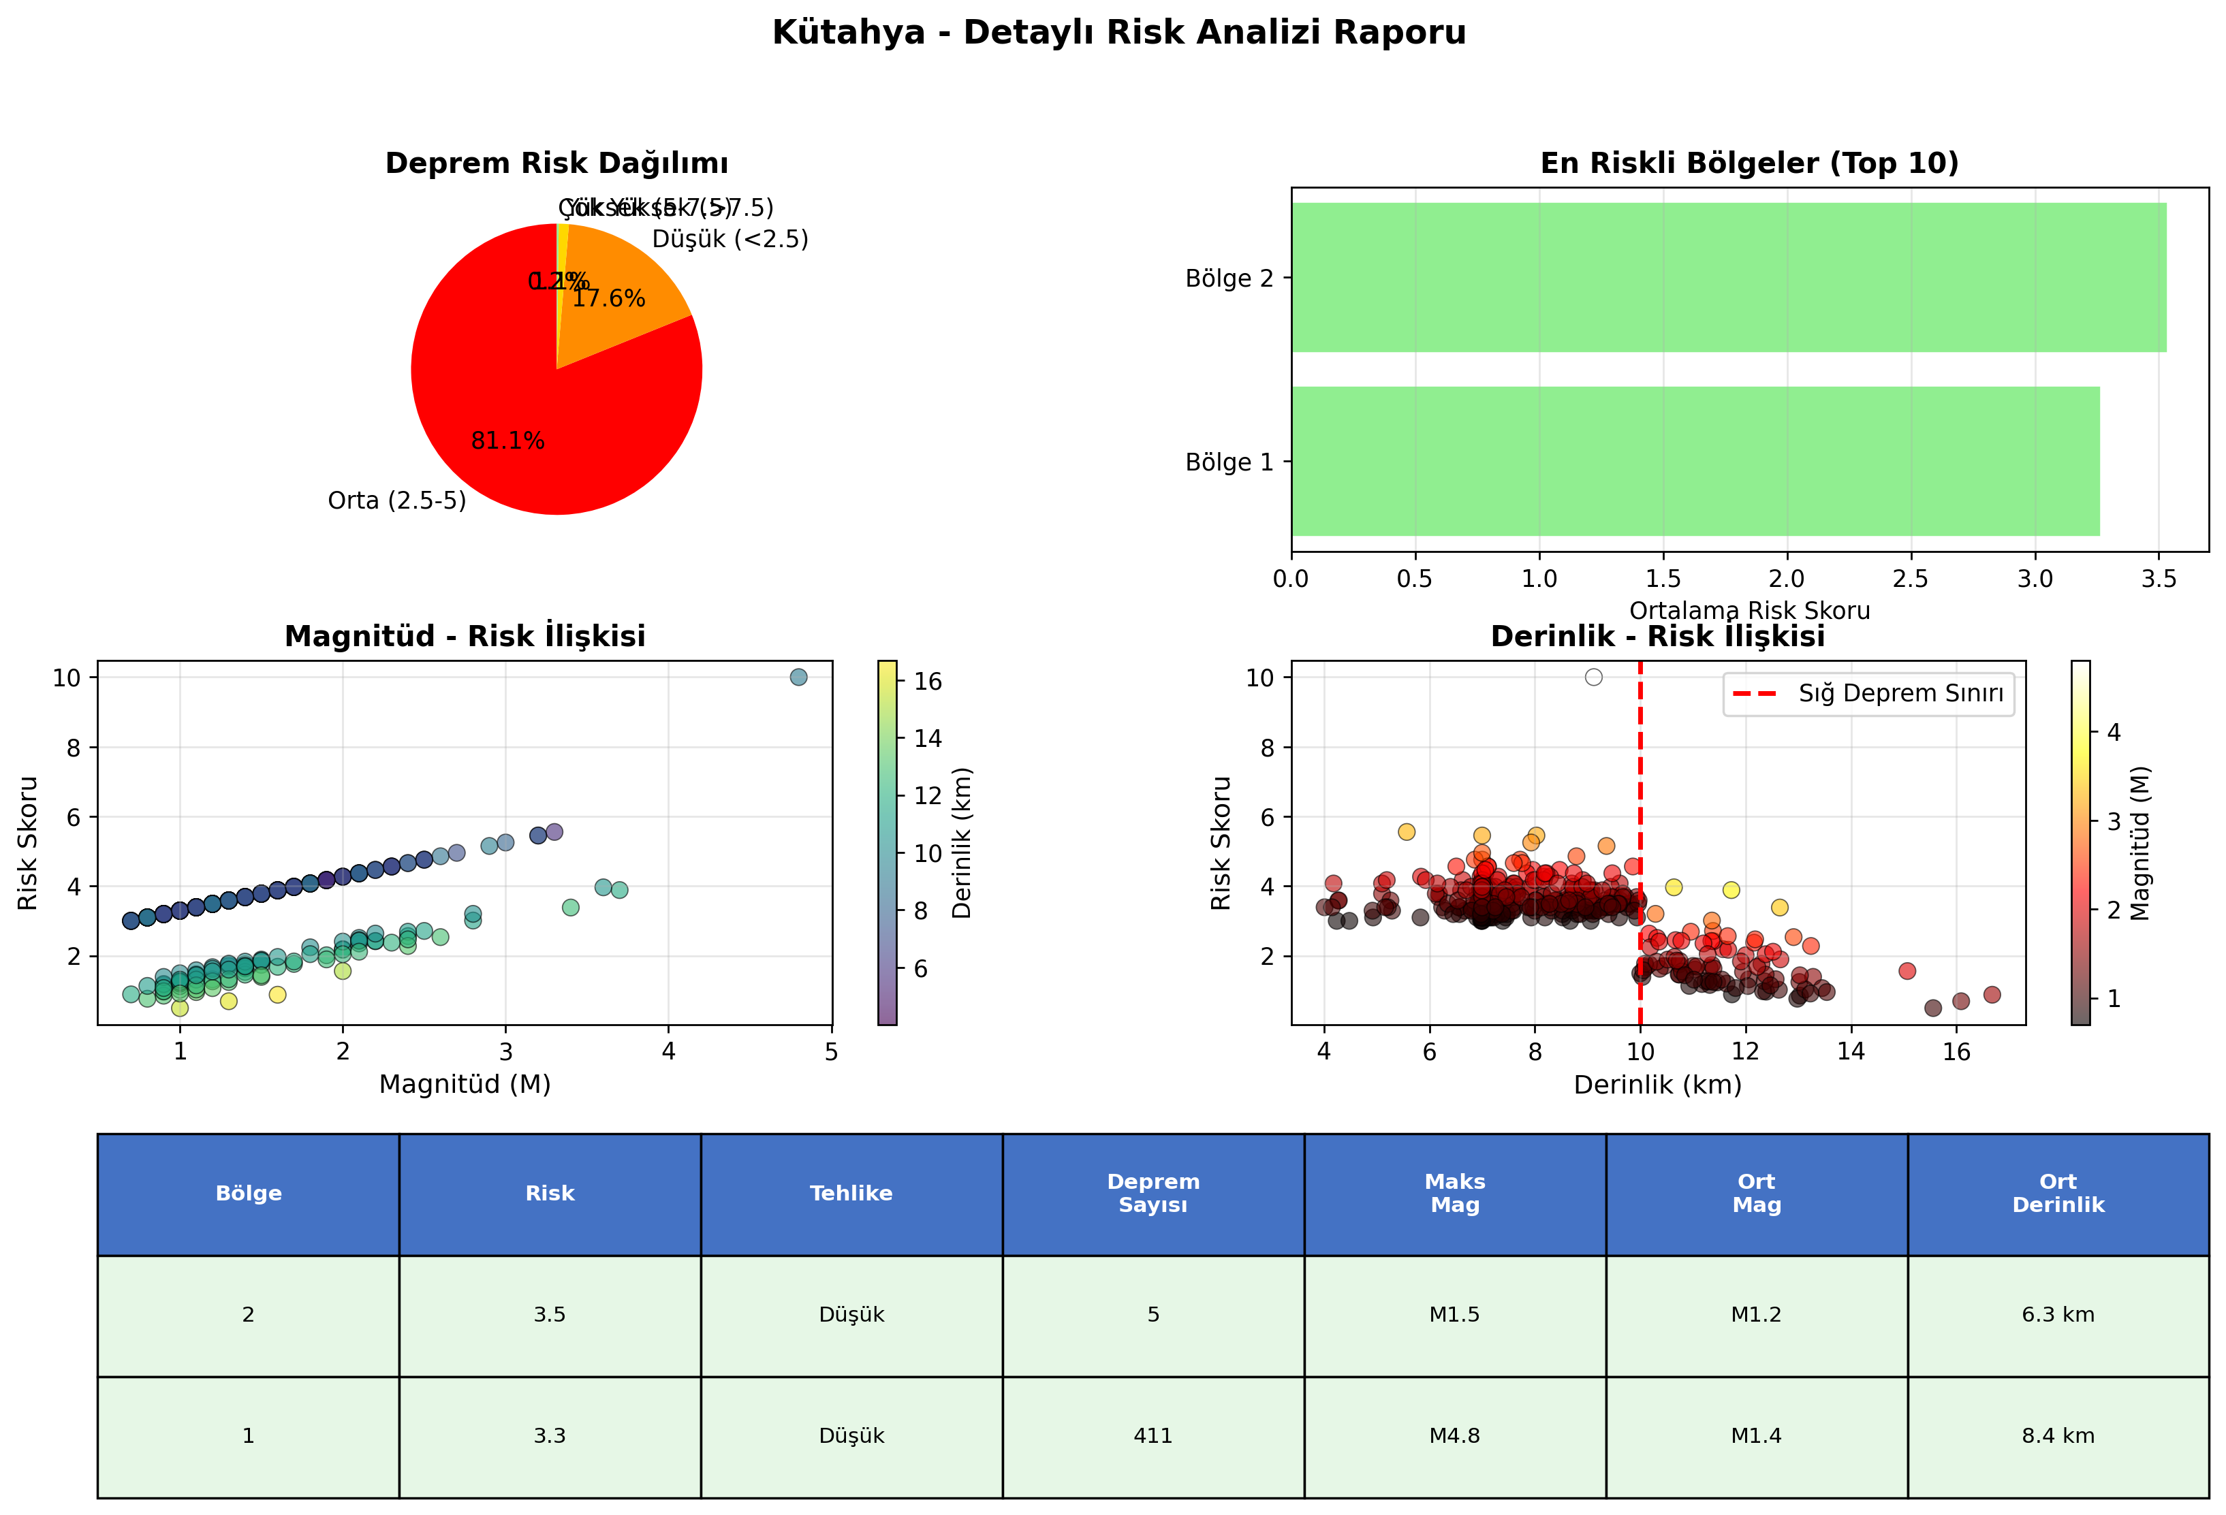This screenshot has width=2226, height=1515.
Task: Click the Derinlik (km) colorbar of the magnitude plot
Action: (x=888, y=843)
